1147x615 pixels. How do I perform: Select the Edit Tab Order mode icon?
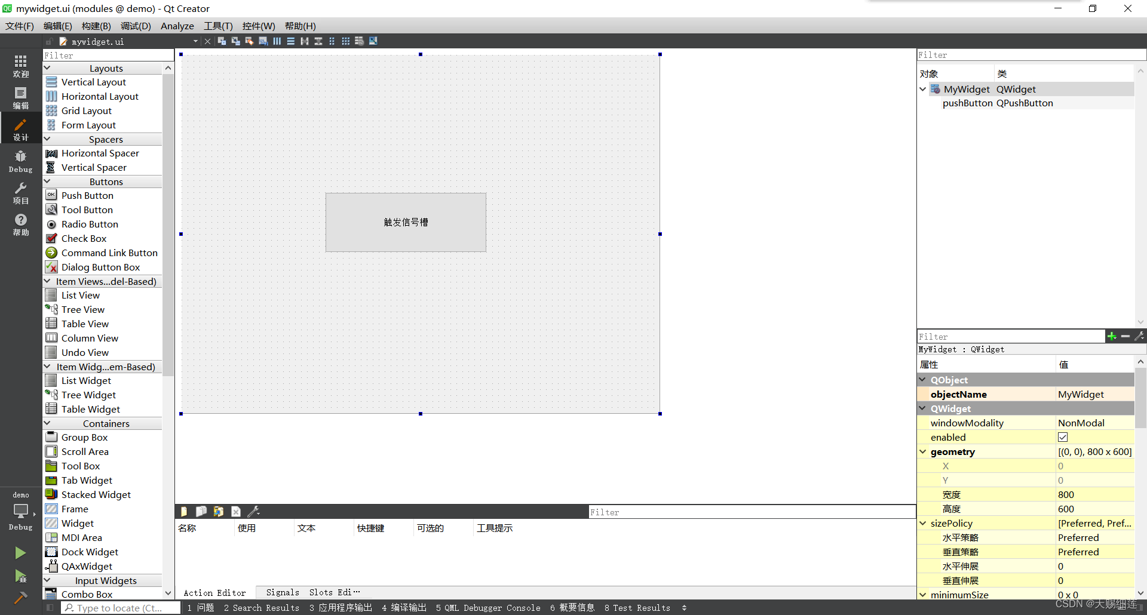tap(263, 41)
